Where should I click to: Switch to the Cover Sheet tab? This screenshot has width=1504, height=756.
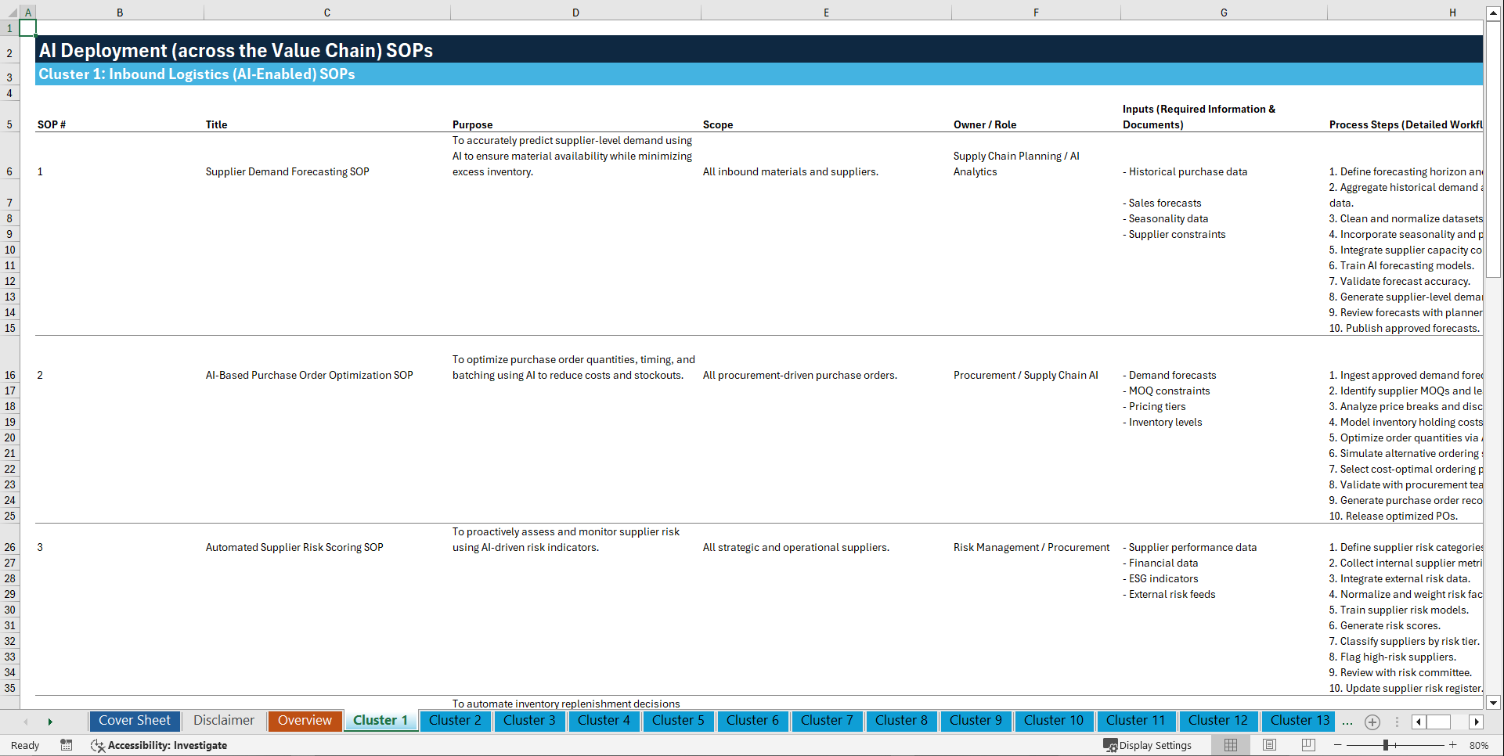[x=134, y=720]
